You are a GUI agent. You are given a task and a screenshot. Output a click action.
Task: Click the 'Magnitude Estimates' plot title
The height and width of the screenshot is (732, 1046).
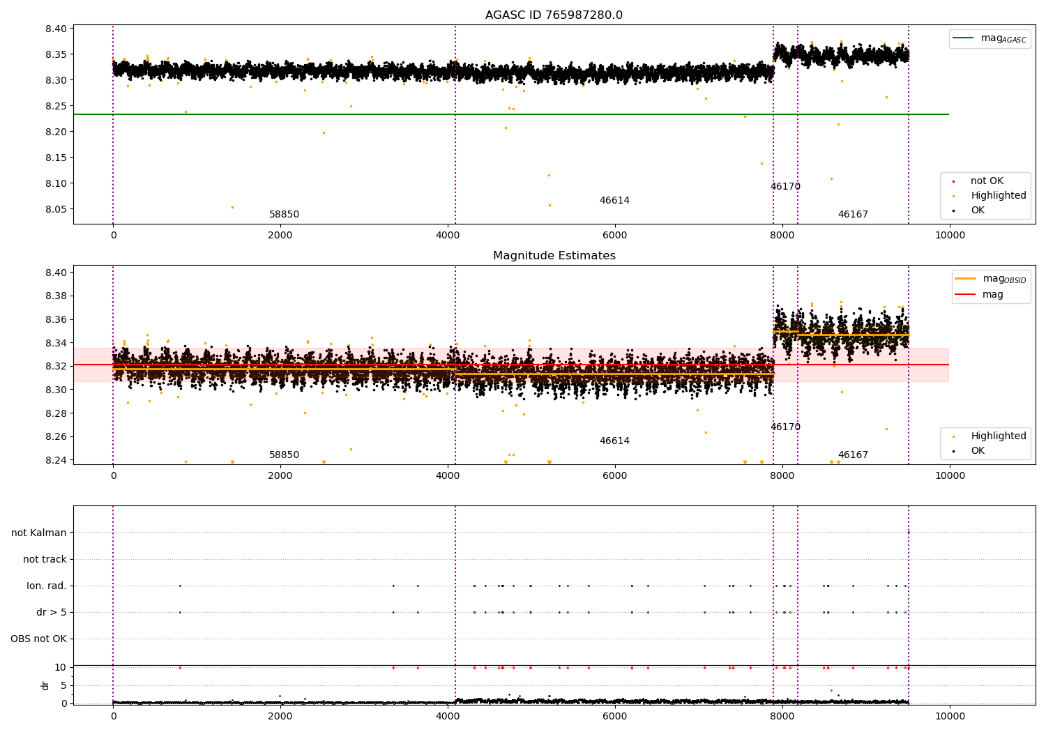(x=554, y=256)
